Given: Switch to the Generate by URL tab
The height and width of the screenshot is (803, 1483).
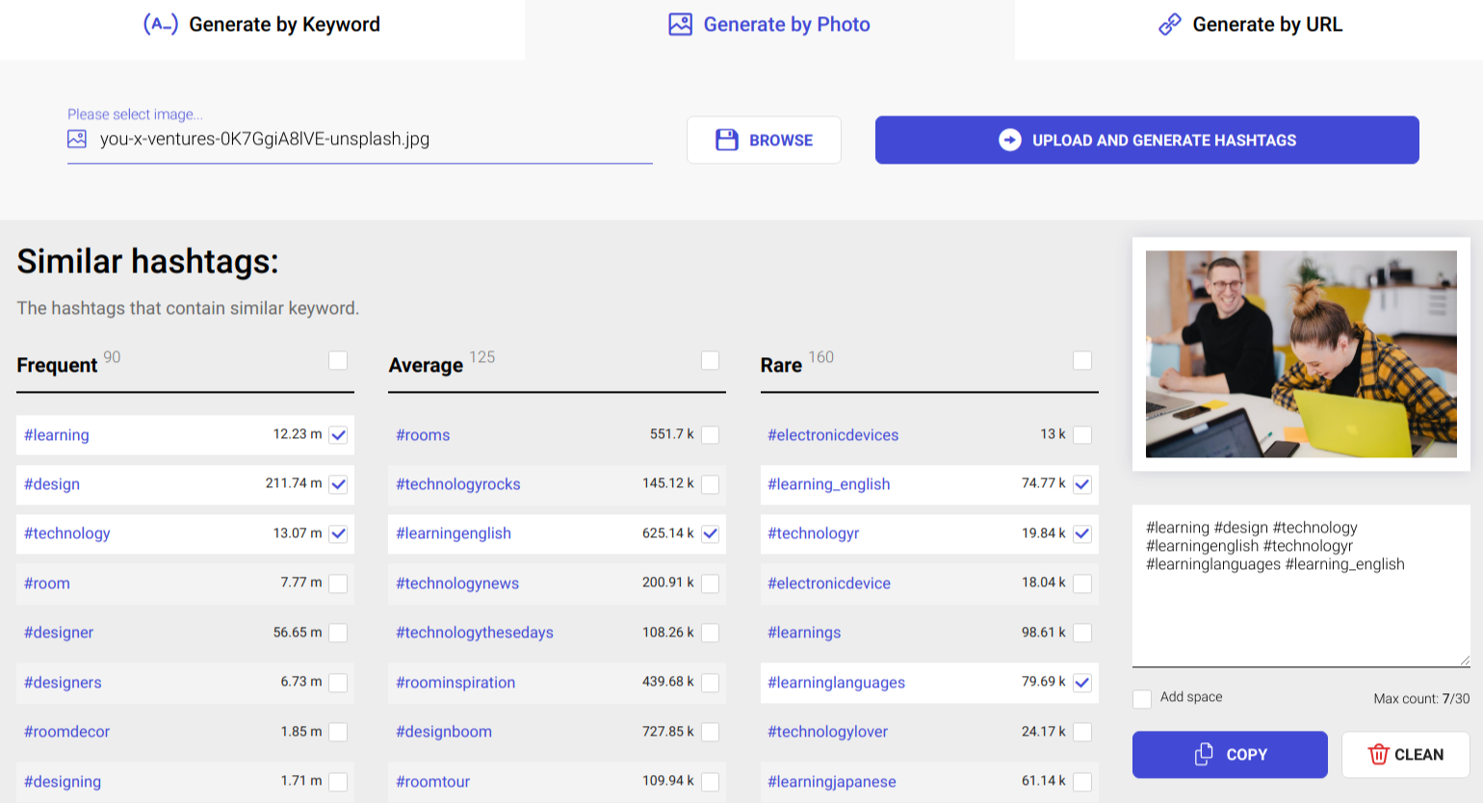Looking at the screenshot, I should coord(1250,25).
